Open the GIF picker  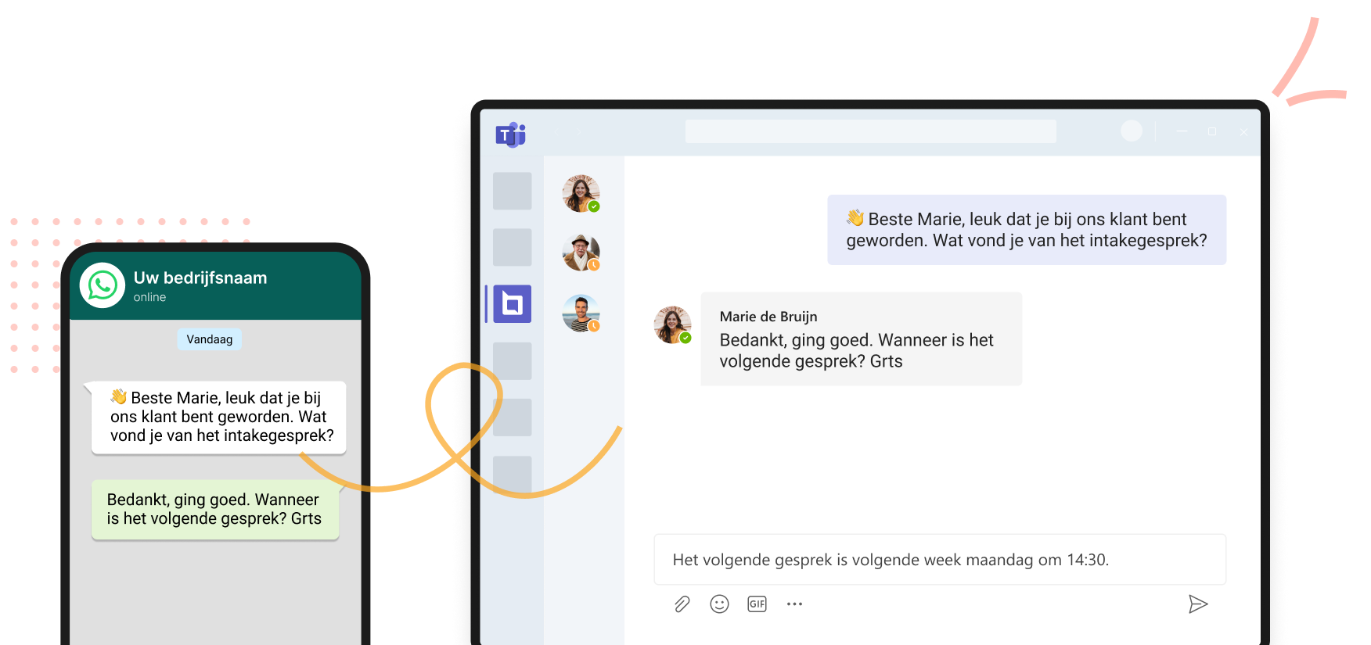pyautogui.click(x=757, y=604)
